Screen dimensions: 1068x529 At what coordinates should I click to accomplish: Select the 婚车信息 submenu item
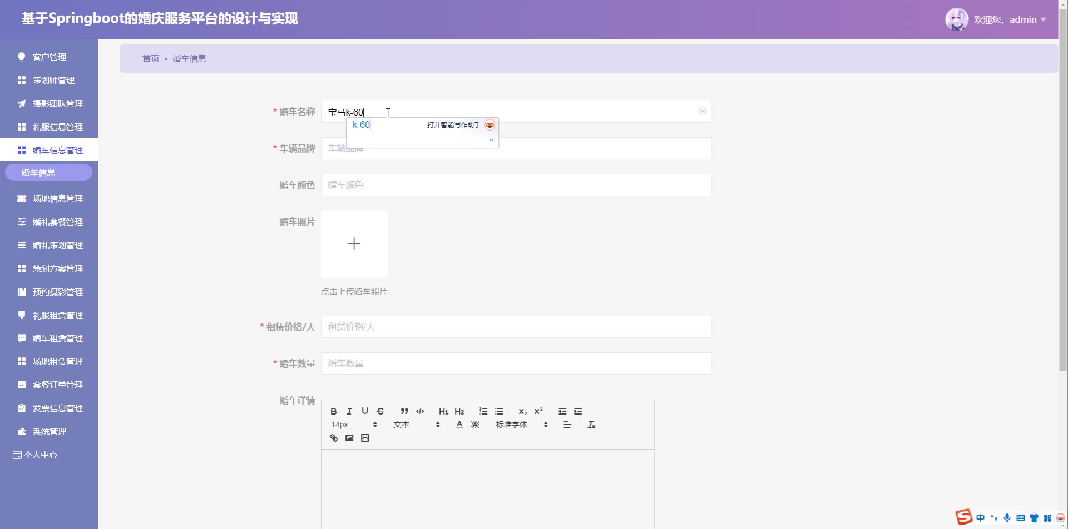(49, 172)
